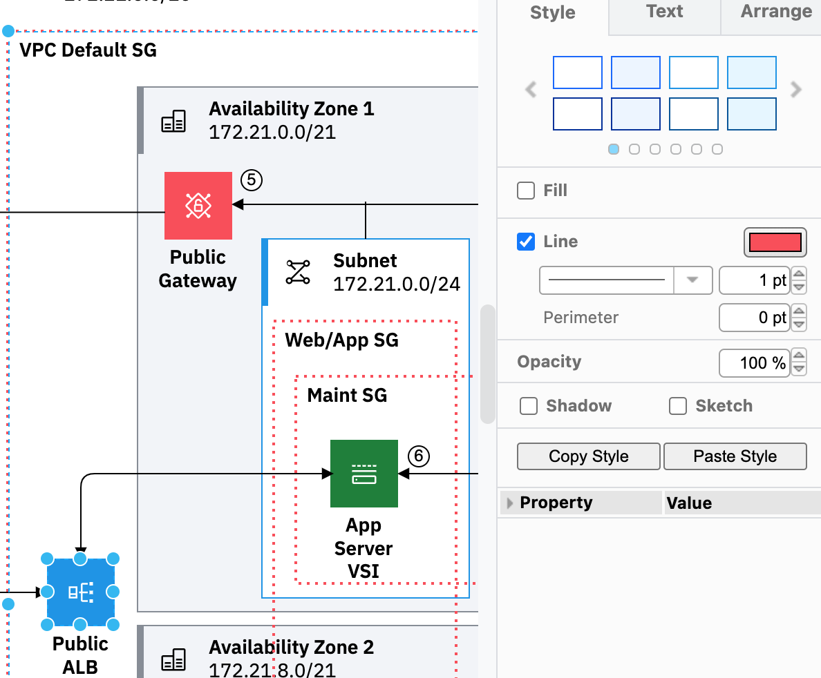Click the Subnet 172.21.0.0/24 label
Image resolution: width=821 pixels, height=678 pixels.
point(397,272)
